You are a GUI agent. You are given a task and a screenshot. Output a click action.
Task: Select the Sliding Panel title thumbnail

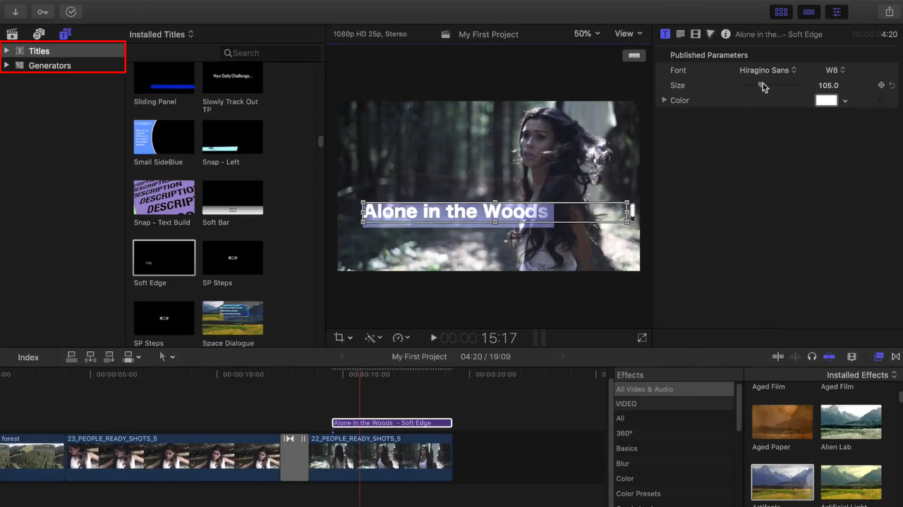click(164, 78)
